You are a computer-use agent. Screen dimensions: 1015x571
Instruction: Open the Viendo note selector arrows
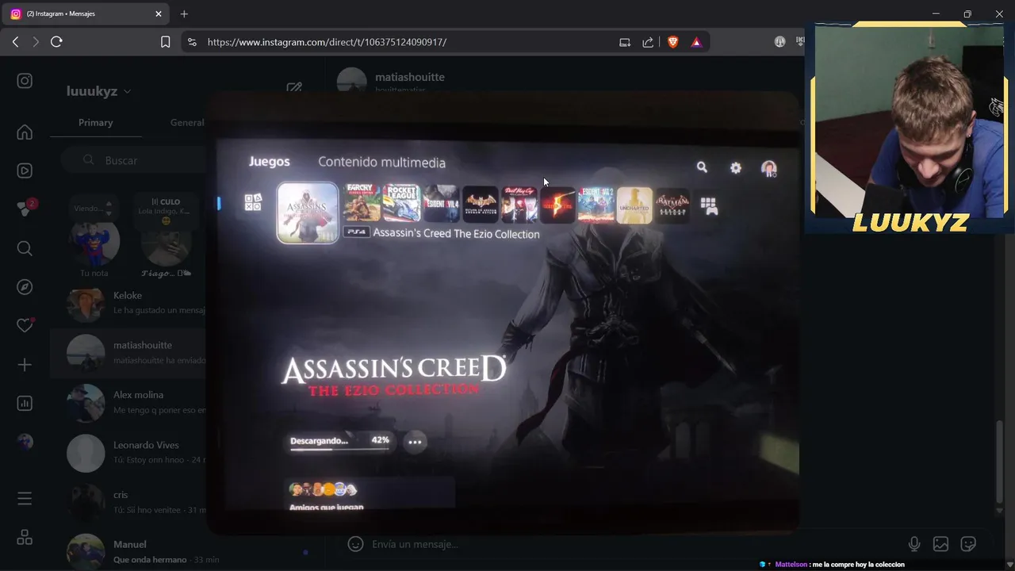[109, 209]
